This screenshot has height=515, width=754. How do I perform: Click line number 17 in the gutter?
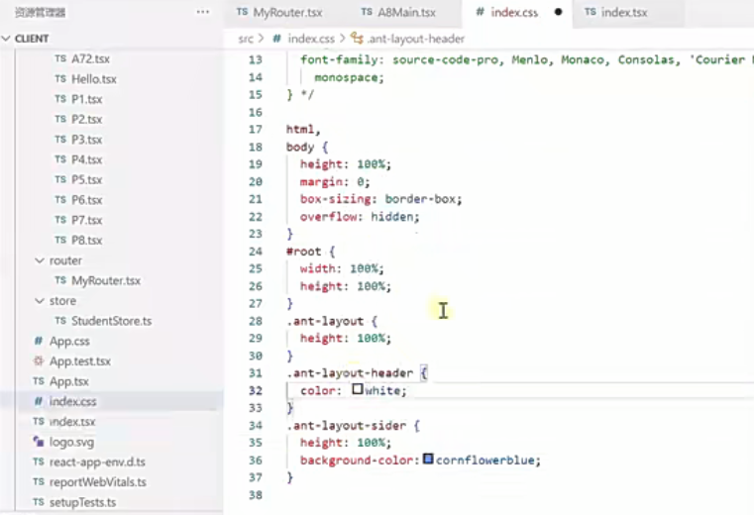point(256,130)
